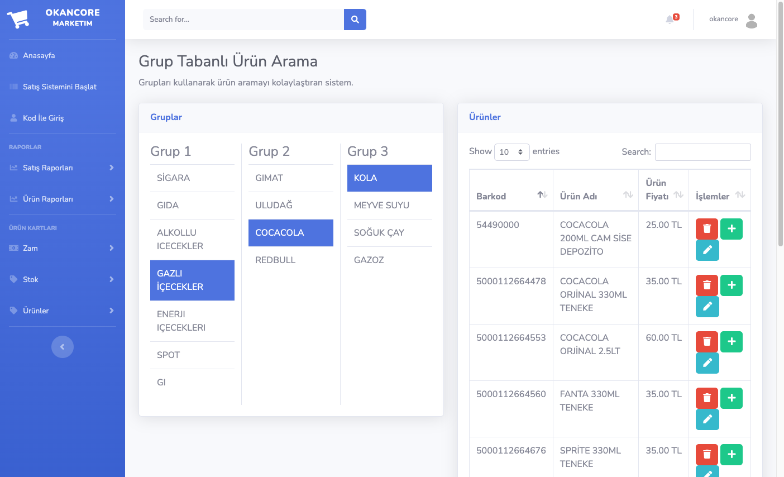This screenshot has width=784, height=477.
Task: Select GI in Grup 1
Action: coord(192,383)
